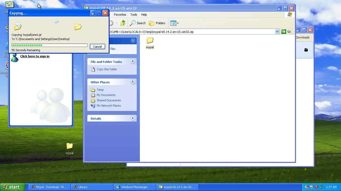Open the Start menu
This screenshot has width=341, height=191.
[x=13, y=187]
